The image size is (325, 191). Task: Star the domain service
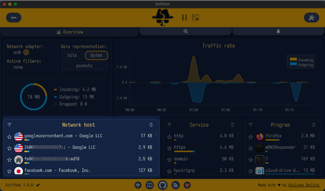click(169, 160)
